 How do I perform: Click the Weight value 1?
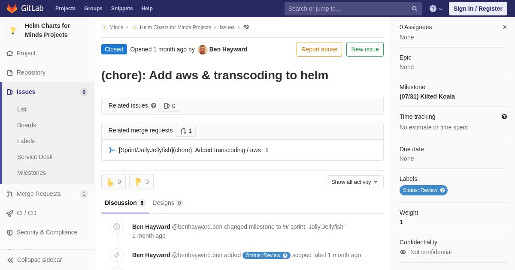pyautogui.click(x=401, y=222)
